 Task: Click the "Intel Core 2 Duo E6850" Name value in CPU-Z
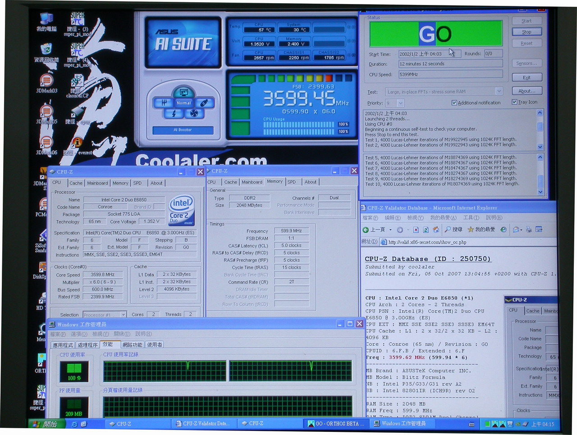click(x=124, y=199)
